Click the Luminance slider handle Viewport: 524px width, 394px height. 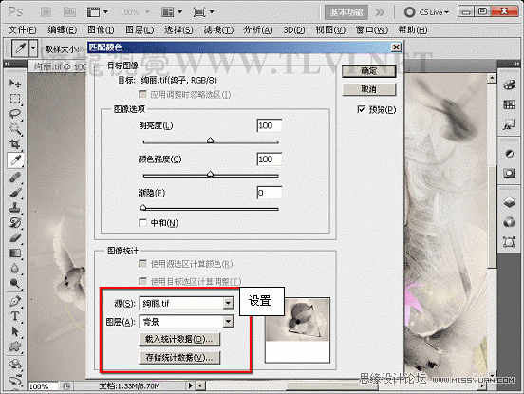(210, 140)
